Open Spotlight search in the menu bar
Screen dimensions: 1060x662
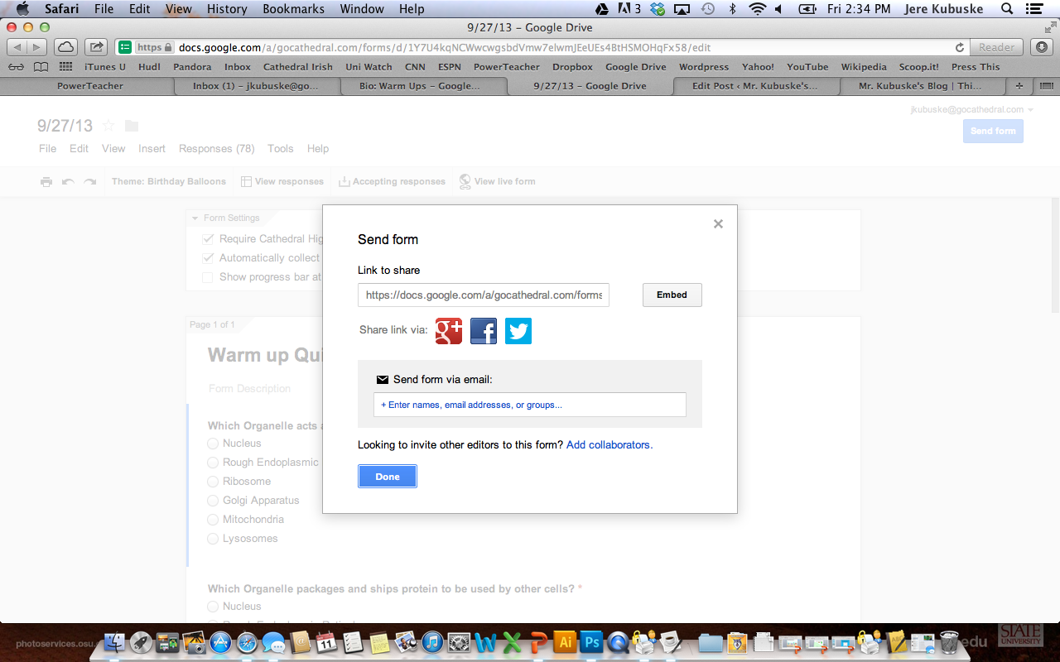[x=1007, y=9]
